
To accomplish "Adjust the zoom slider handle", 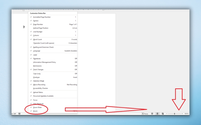I will tap(174, 114).
